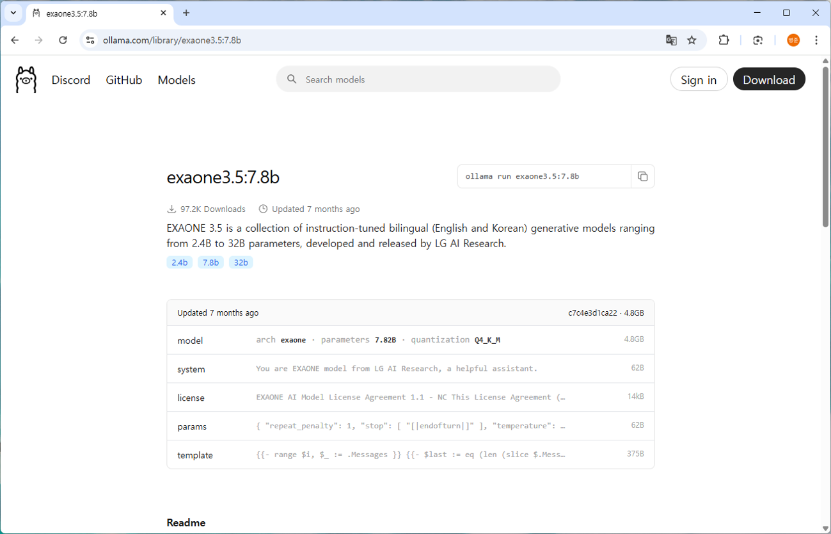Click the screenshot capture toolbar icon

tap(758, 40)
